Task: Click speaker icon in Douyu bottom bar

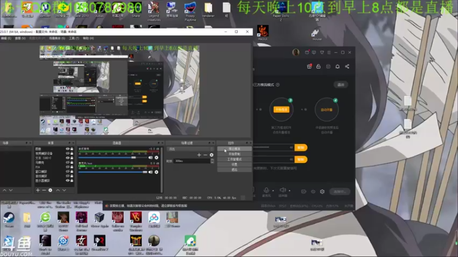Action: click(282, 190)
